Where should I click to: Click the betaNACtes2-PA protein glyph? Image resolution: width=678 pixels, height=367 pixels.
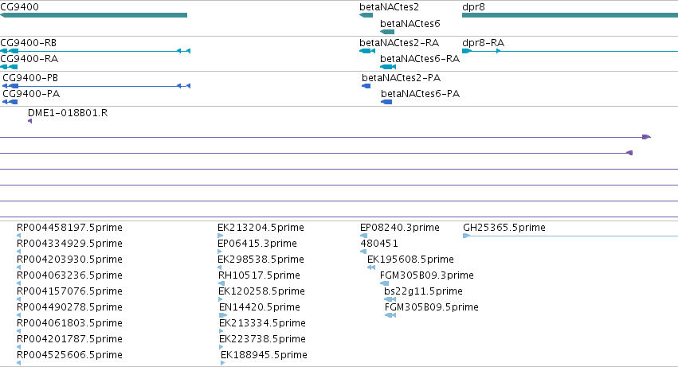coord(366,86)
